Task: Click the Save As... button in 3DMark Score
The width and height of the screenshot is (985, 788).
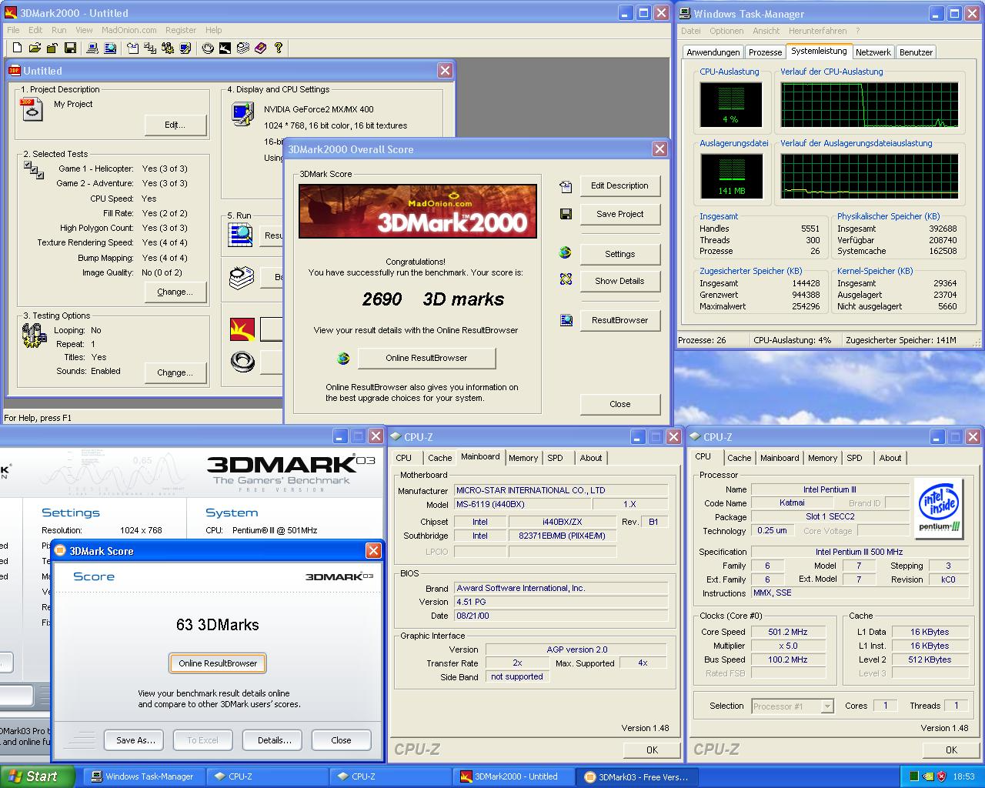Action: [x=135, y=740]
